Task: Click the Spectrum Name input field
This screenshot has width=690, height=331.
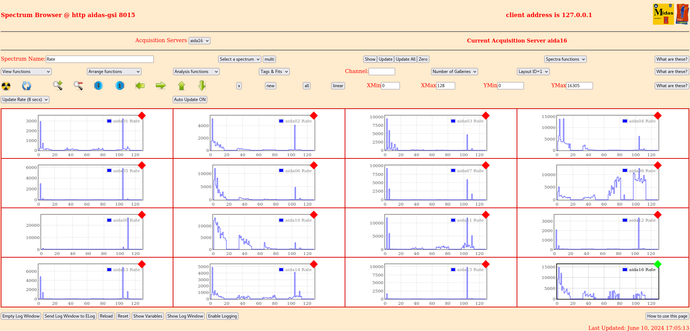Action: coord(100,59)
